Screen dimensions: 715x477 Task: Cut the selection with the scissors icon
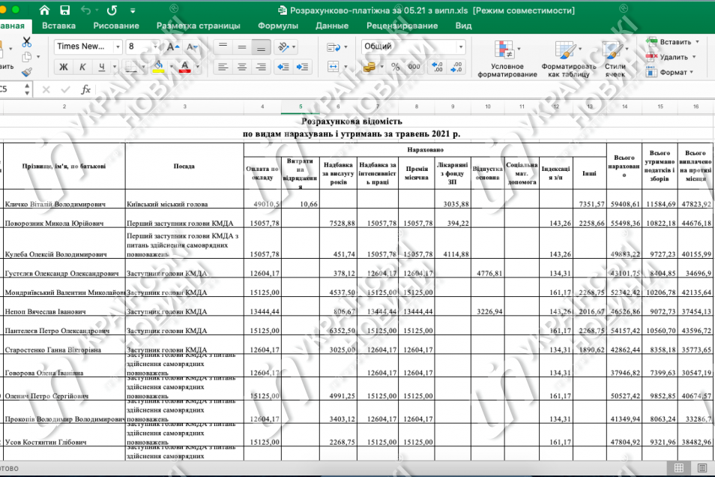point(27,43)
